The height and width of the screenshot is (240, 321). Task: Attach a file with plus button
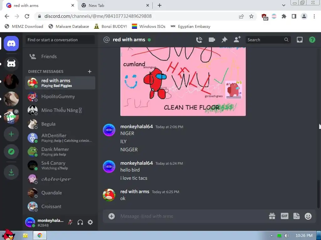pyautogui.click(x=112, y=216)
